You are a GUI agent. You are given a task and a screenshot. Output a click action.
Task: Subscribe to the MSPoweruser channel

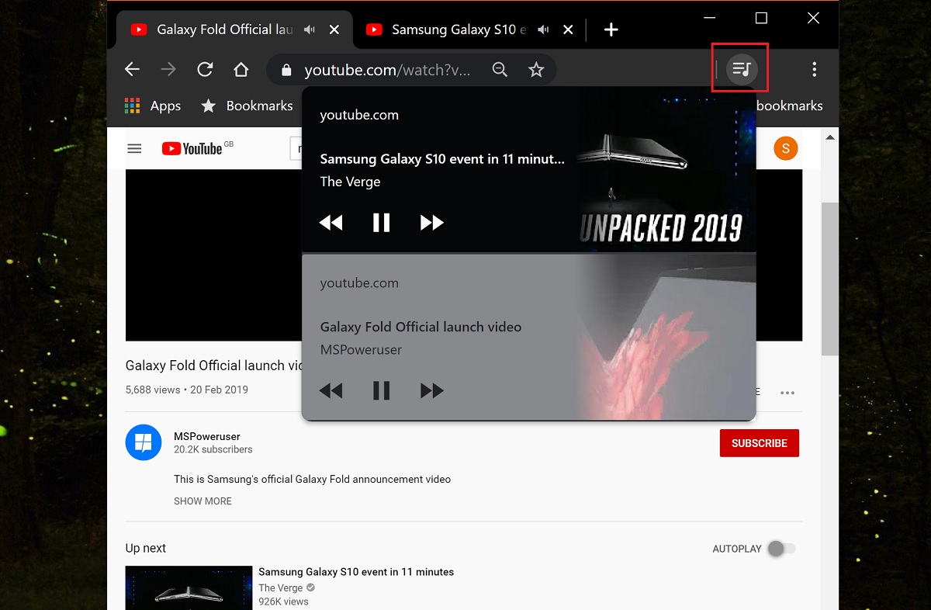(759, 443)
